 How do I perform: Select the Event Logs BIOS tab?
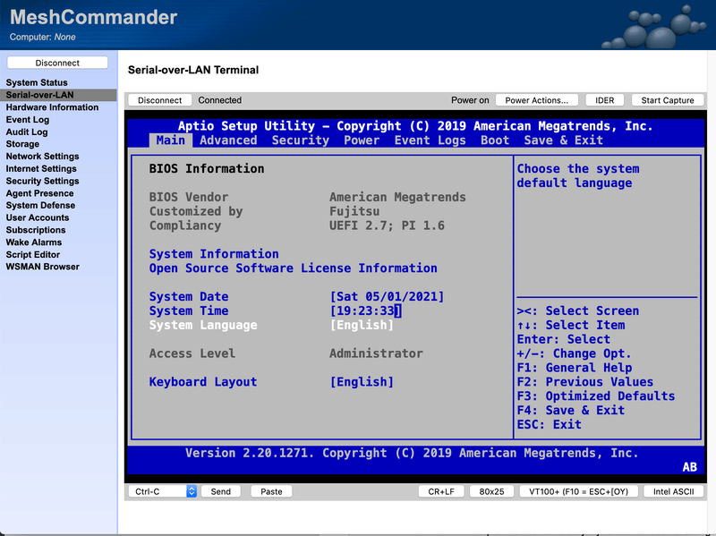[x=430, y=140]
